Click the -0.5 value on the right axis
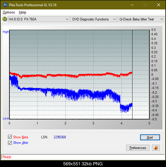This screenshot has width=166, height=167. 154,119
